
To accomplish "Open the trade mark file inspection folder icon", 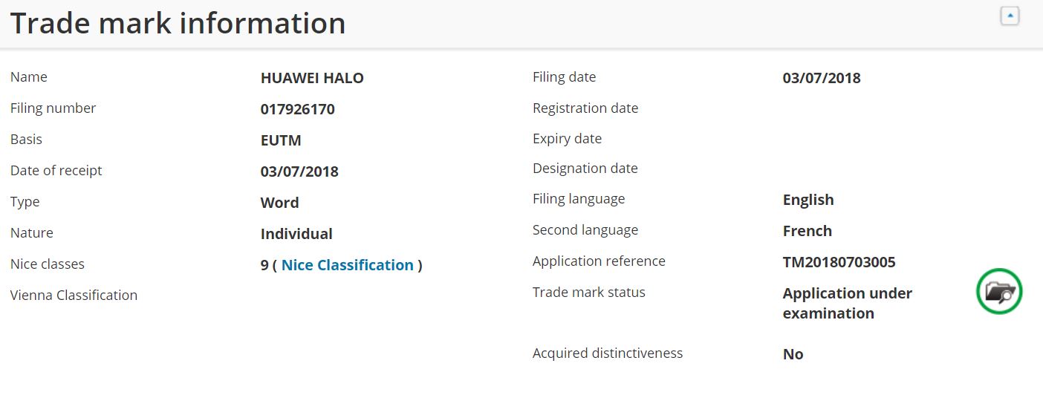I will (999, 291).
